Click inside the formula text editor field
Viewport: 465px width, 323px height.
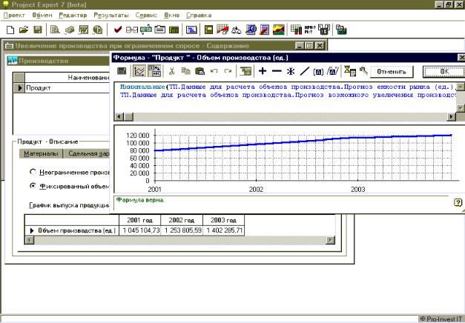pos(286,98)
